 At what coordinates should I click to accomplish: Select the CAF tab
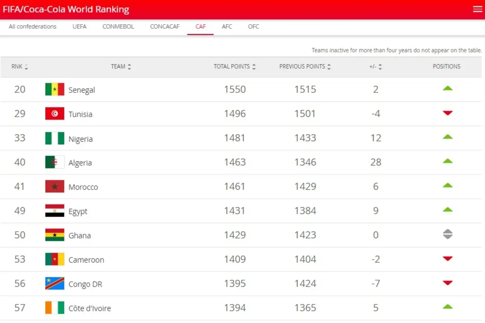click(200, 27)
